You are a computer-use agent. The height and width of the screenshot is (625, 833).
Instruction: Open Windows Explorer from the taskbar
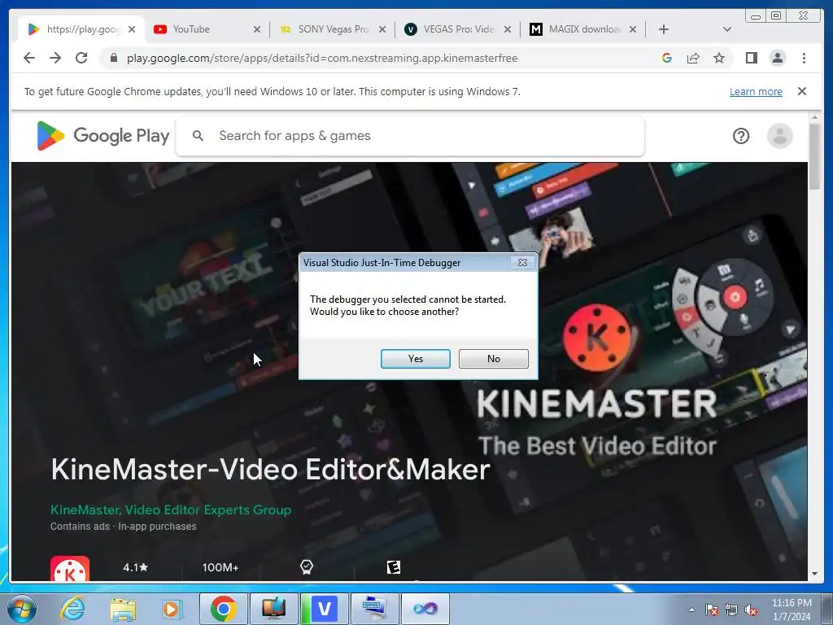pos(123,609)
